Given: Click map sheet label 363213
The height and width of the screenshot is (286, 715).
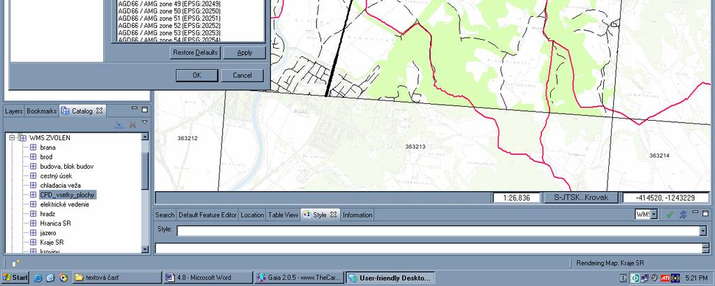Looking at the screenshot, I should point(415,146).
